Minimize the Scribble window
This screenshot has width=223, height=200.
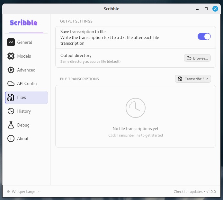(197, 9)
